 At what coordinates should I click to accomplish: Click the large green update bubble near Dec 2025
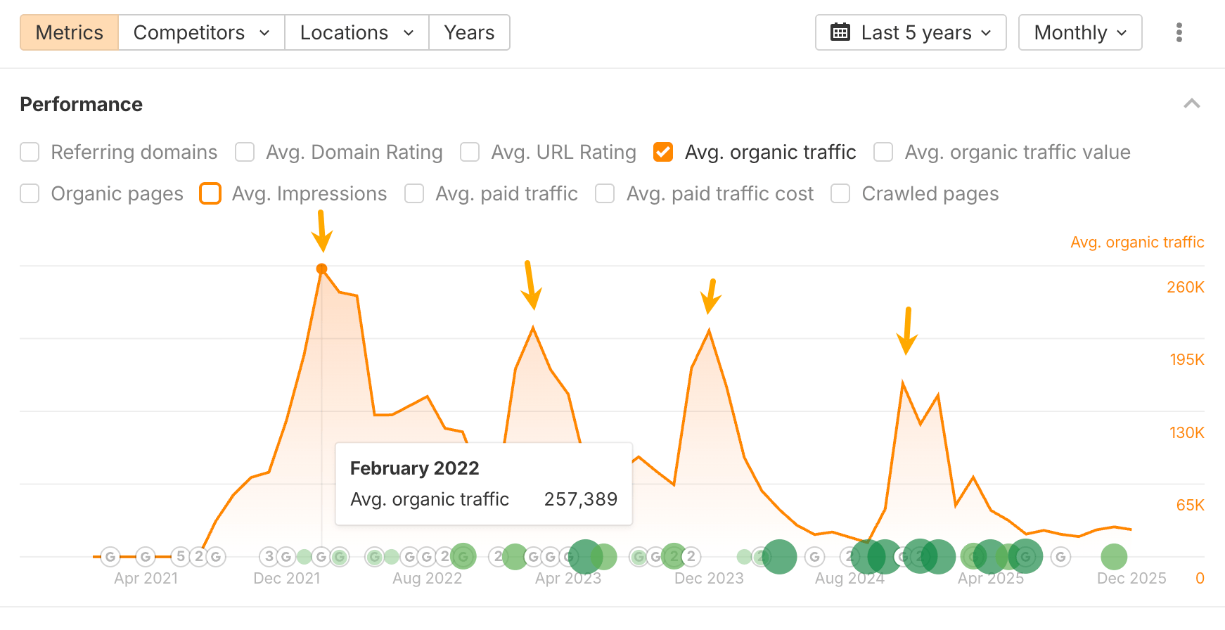pos(1114,557)
